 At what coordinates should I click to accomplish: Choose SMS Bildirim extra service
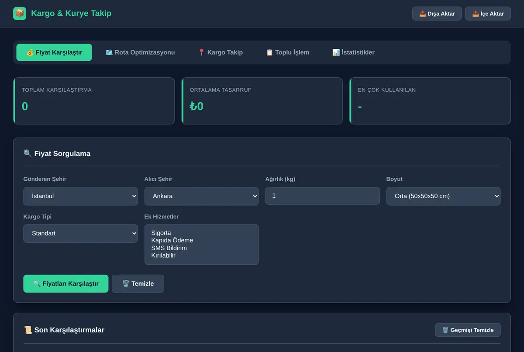pyautogui.click(x=201, y=248)
